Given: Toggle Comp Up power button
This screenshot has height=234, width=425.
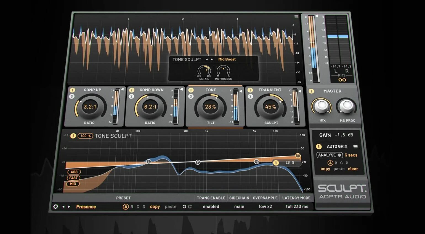Looking at the screenshot, I should pyautogui.click(x=72, y=90).
